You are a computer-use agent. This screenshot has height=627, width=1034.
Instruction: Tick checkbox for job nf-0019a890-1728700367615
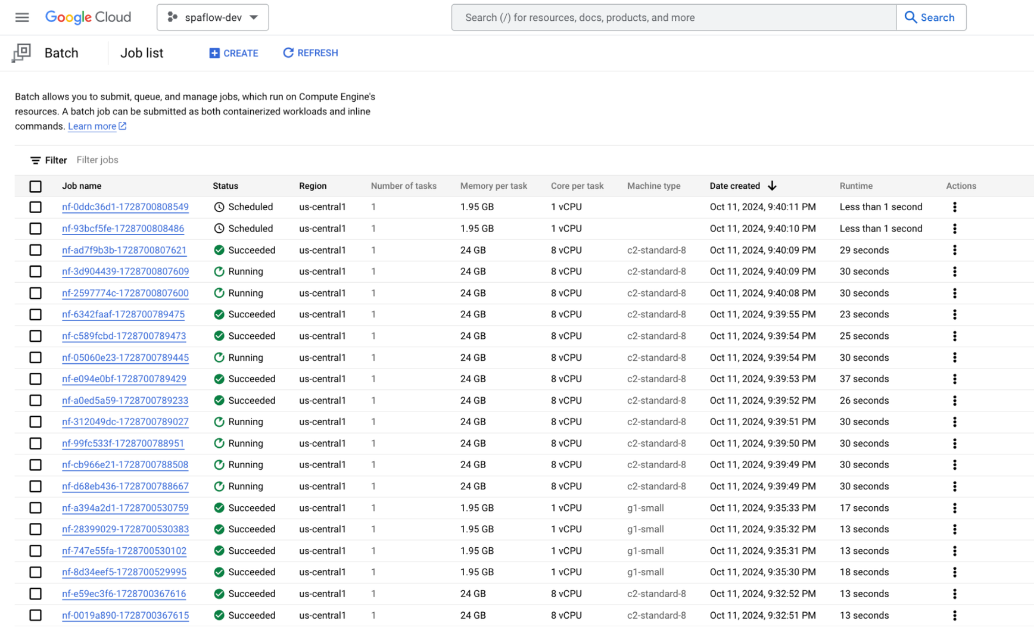36,615
